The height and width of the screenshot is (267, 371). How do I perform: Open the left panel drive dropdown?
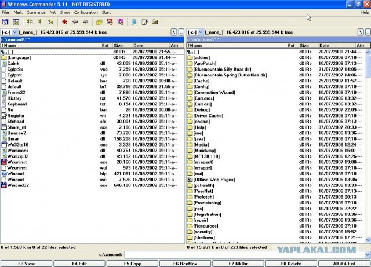point(14,32)
